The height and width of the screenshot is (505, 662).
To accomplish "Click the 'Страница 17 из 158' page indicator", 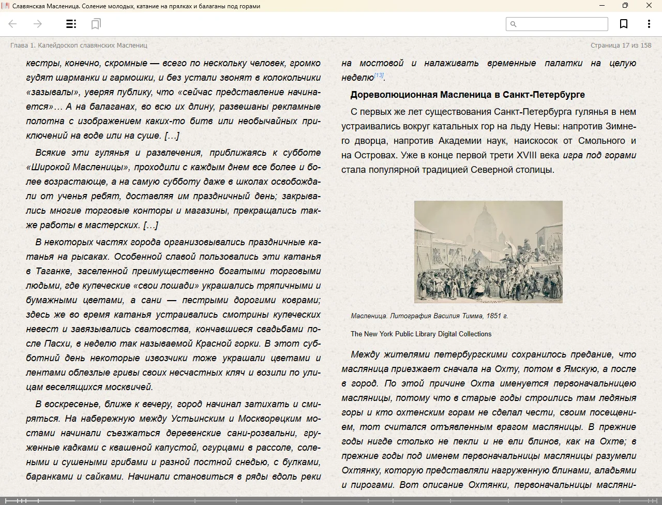I will (x=621, y=45).
